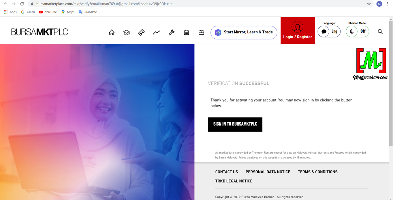Toggle Shariah Mode switch off/on
This screenshot has height=200, width=393.
click(x=357, y=31)
